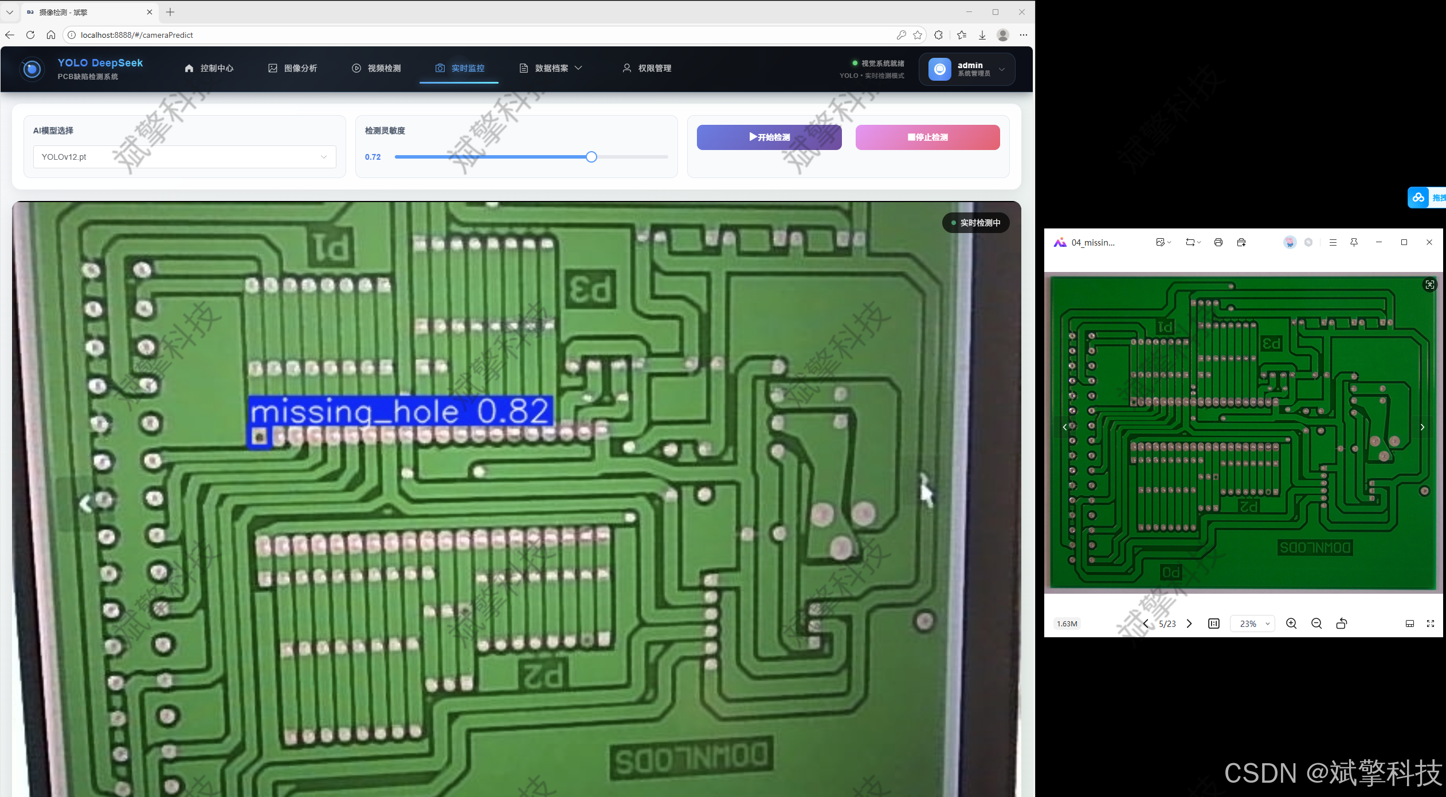Show image at 1:1 actual size
1446x797 pixels.
[1213, 624]
